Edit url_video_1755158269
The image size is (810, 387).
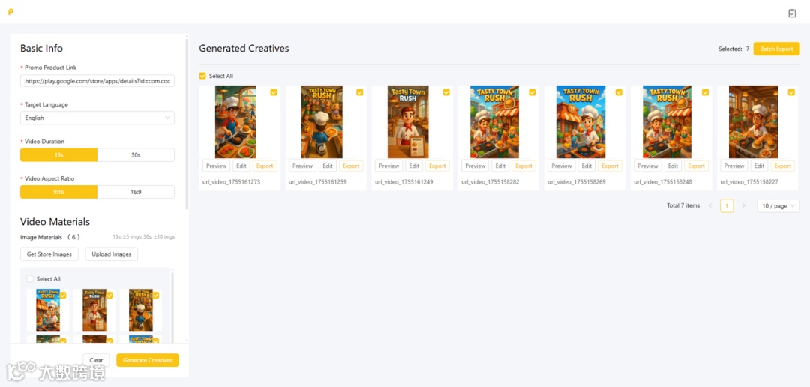point(586,166)
